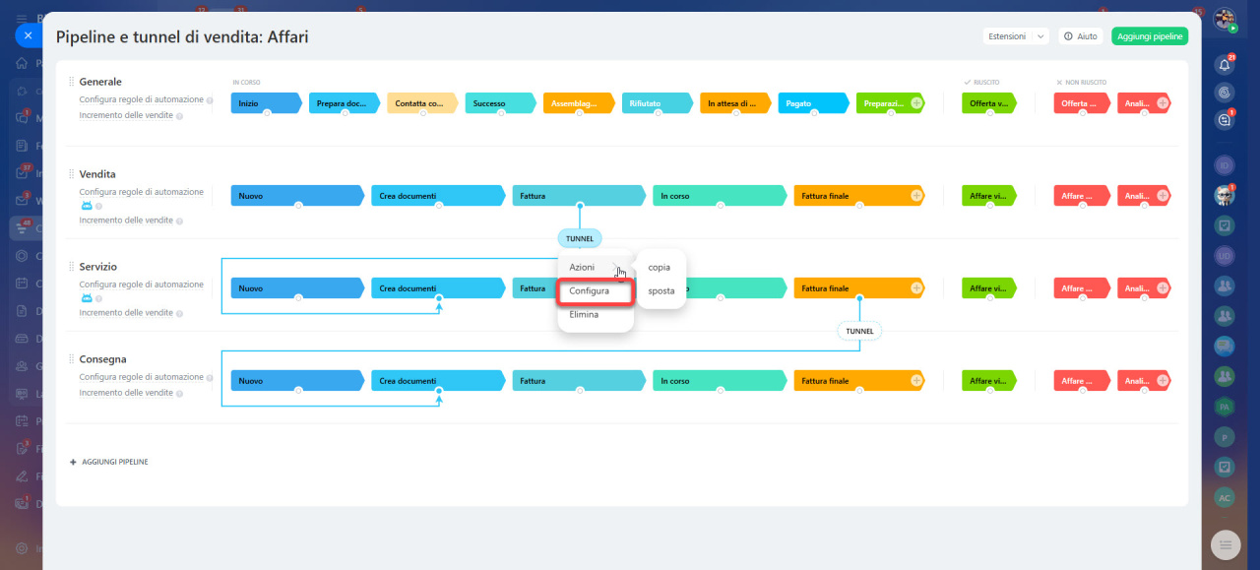Click the plus icon on Generale's Preparazi... stage
Viewport: 1260px width, 570px height.
point(916,102)
